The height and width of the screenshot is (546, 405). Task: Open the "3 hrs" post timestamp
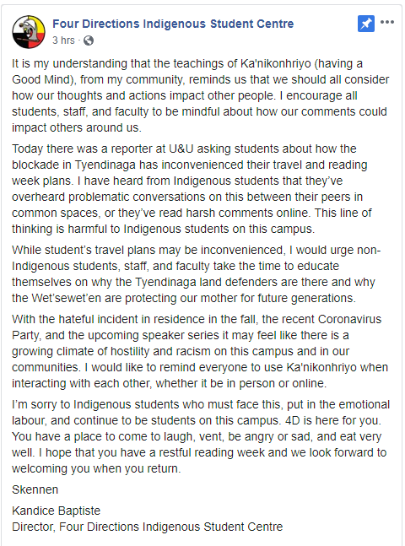[63, 41]
